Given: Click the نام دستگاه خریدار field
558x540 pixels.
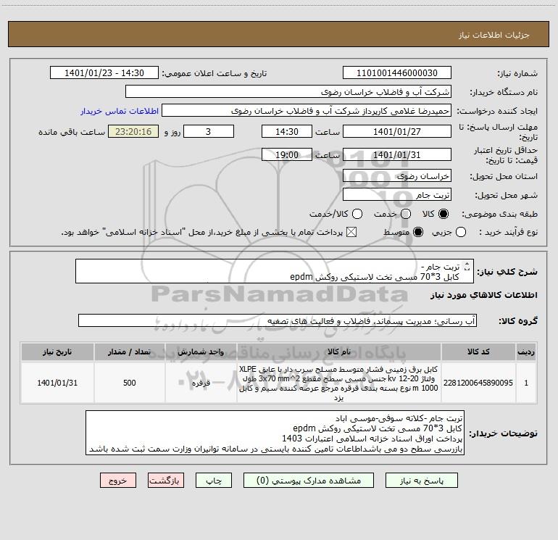Looking at the screenshot, I should tap(288, 92).
